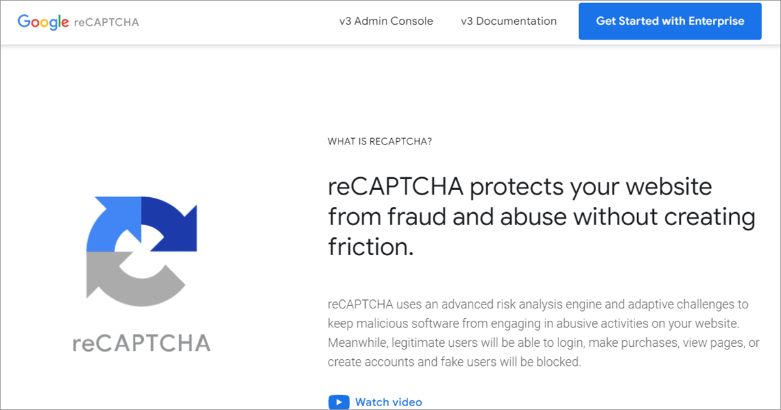Click the paragraph starting 'reCAPTCHA uses an advanced'

543,333
